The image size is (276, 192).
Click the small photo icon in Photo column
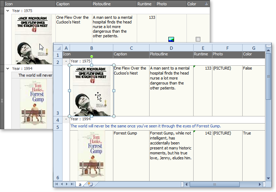(171, 39)
